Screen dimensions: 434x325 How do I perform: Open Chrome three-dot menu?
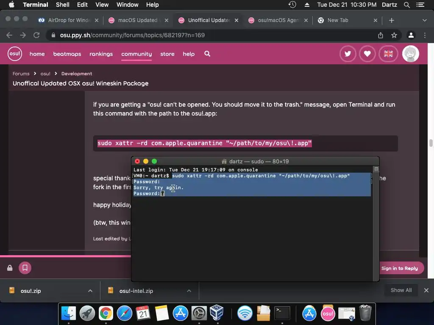point(425,35)
